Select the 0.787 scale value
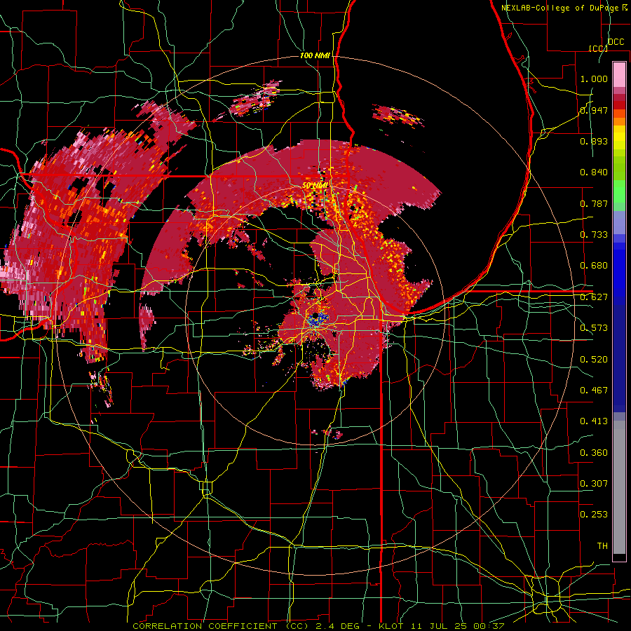This screenshot has height=631, width=631. pos(594,203)
